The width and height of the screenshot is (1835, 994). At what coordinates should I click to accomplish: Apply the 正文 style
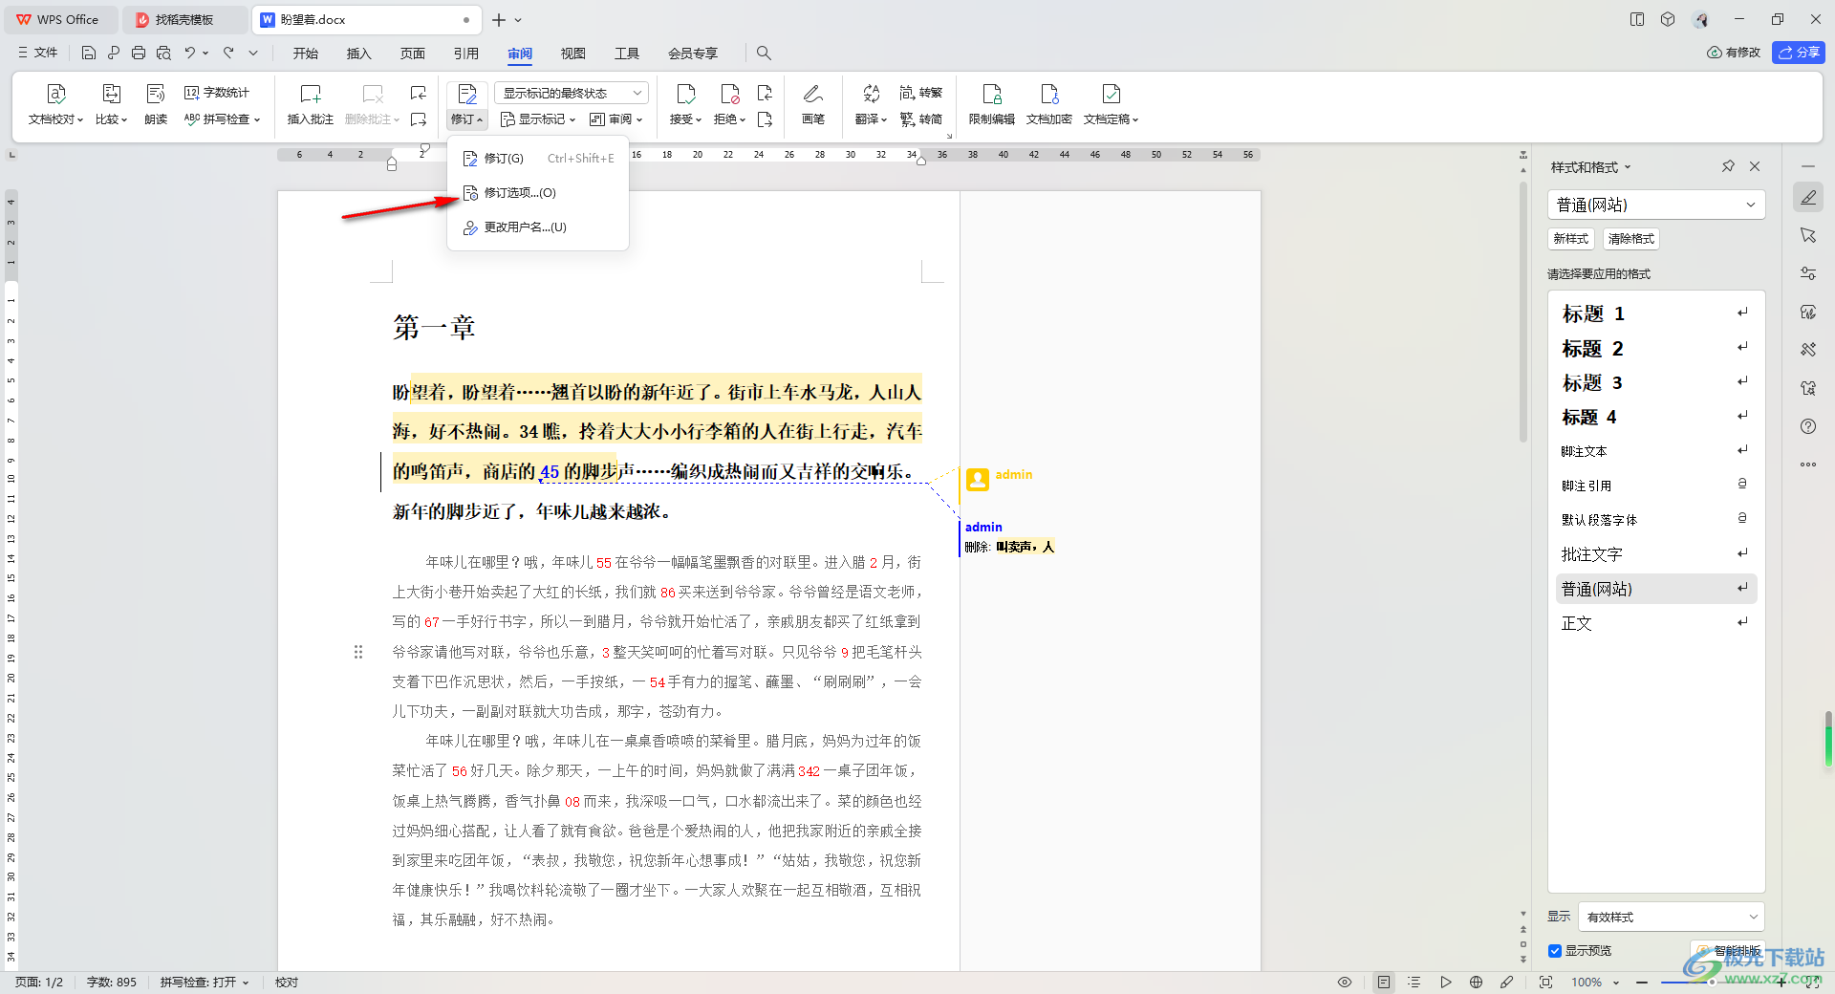[1656, 623]
